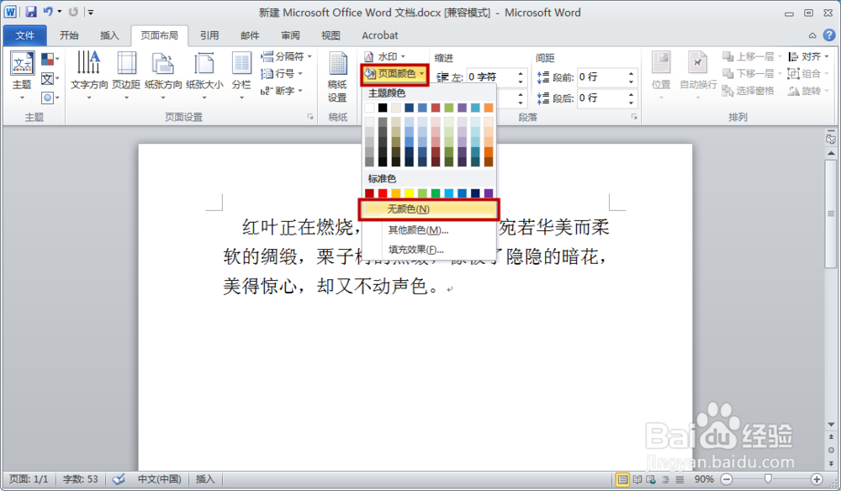
Task: Click the Undo icon in quick access toolbar
Action: [x=48, y=12]
